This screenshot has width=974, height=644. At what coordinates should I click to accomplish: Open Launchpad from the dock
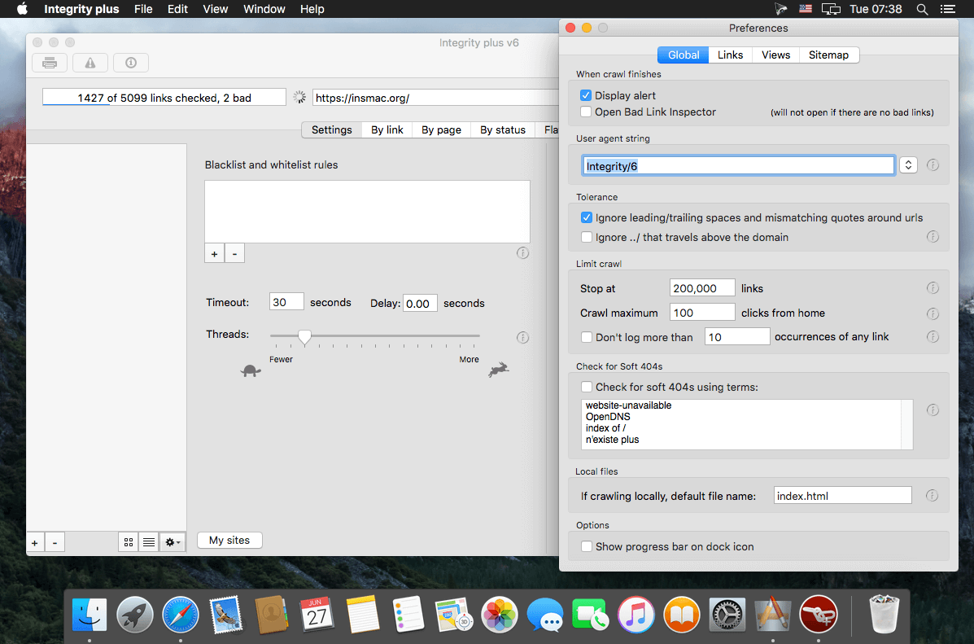tap(135, 615)
